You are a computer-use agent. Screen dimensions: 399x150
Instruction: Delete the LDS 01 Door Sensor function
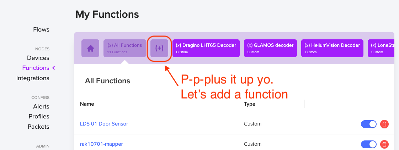[384, 124]
